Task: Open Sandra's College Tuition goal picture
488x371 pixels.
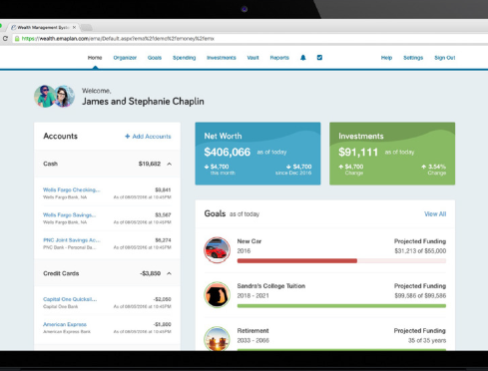Action: pos(217,294)
